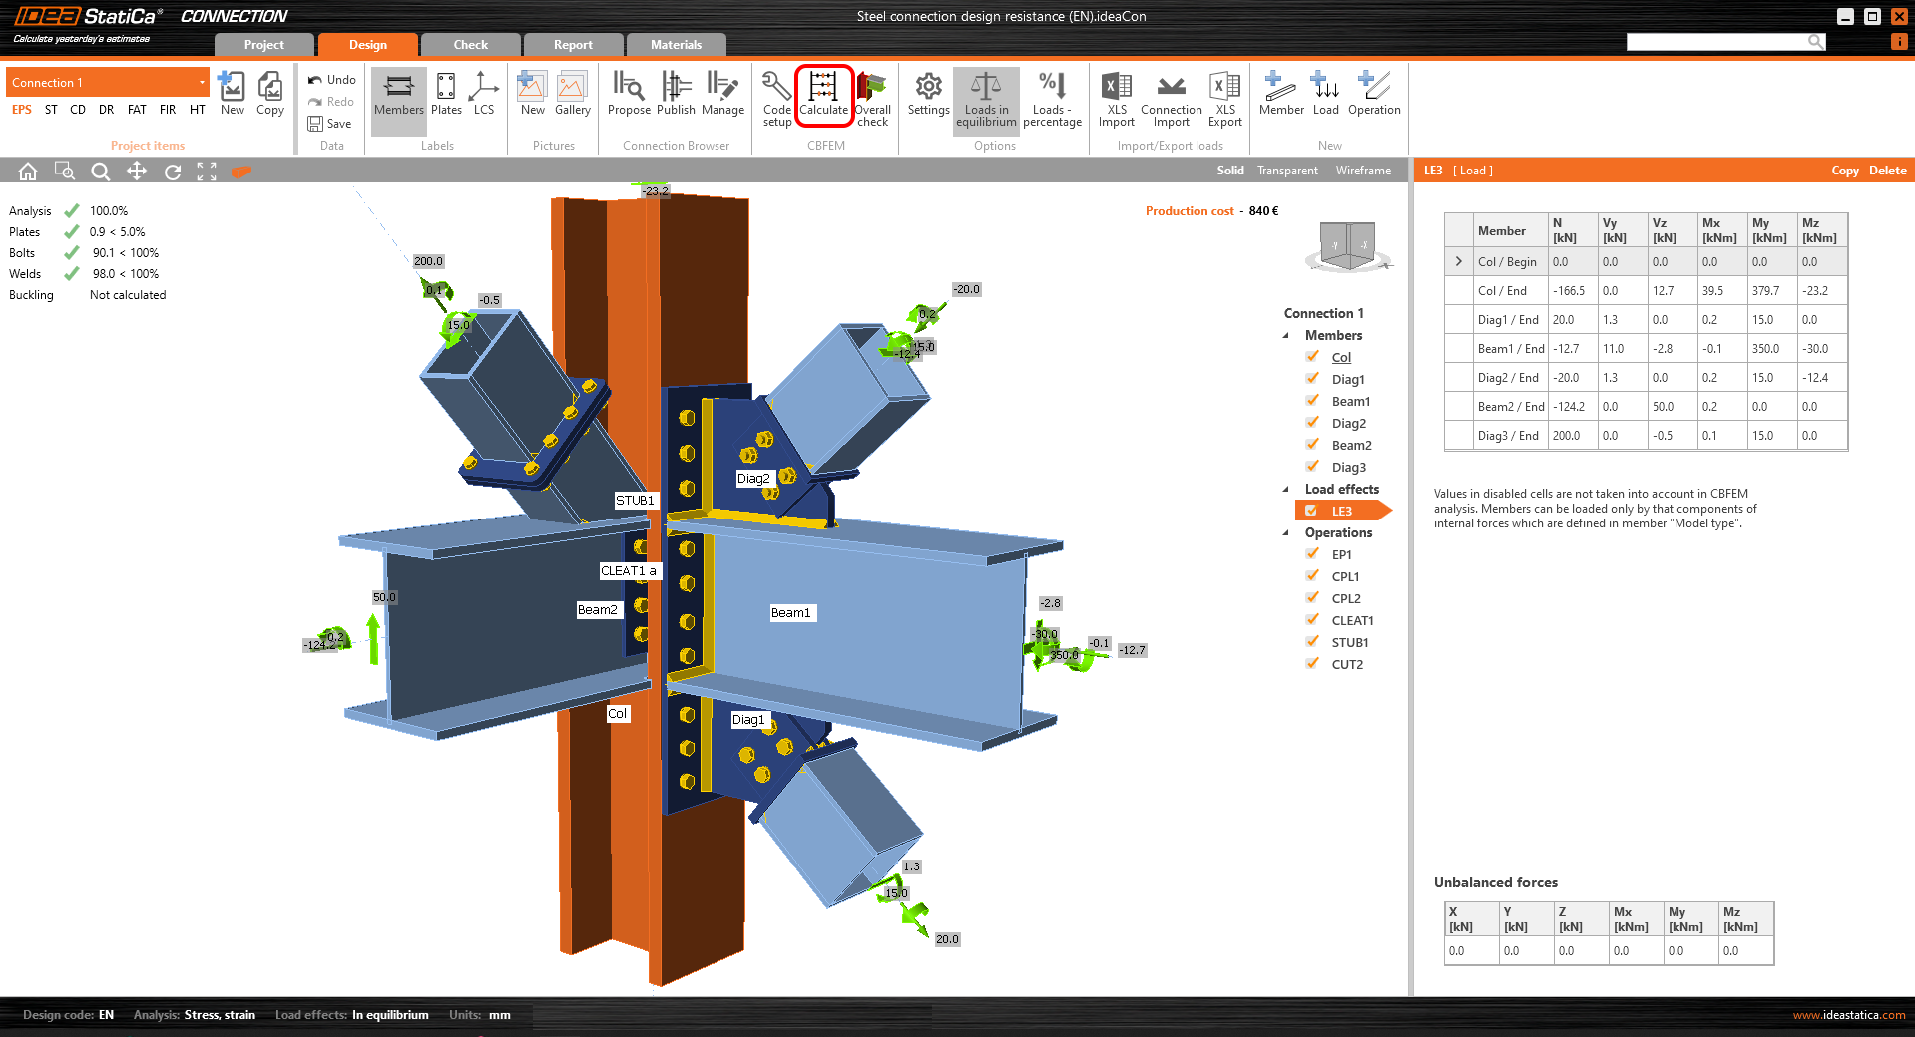Screen dimensions: 1915x1037
Task: Toggle the CLEAT1 operation checkbox
Action: pyautogui.click(x=1313, y=620)
